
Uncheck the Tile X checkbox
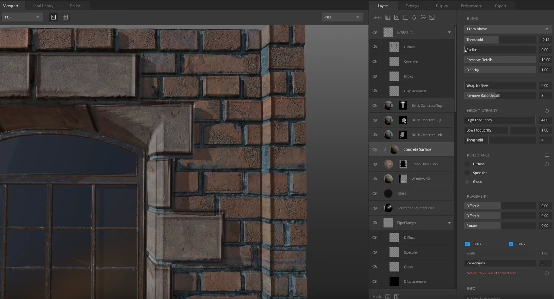[x=467, y=244]
